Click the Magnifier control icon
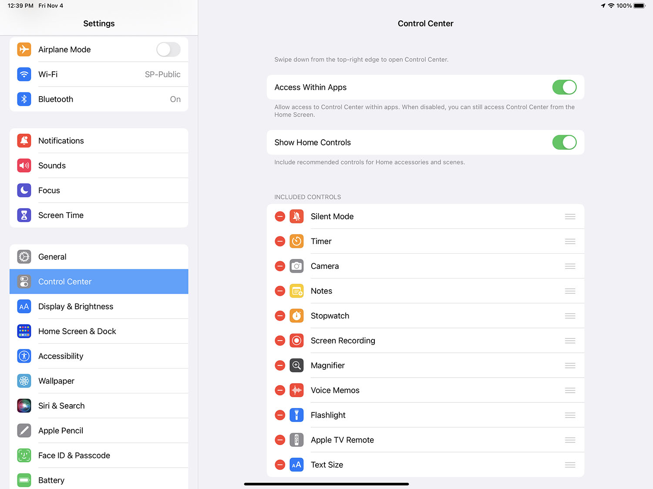The width and height of the screenshot is (653, 489). pos(296,365)
